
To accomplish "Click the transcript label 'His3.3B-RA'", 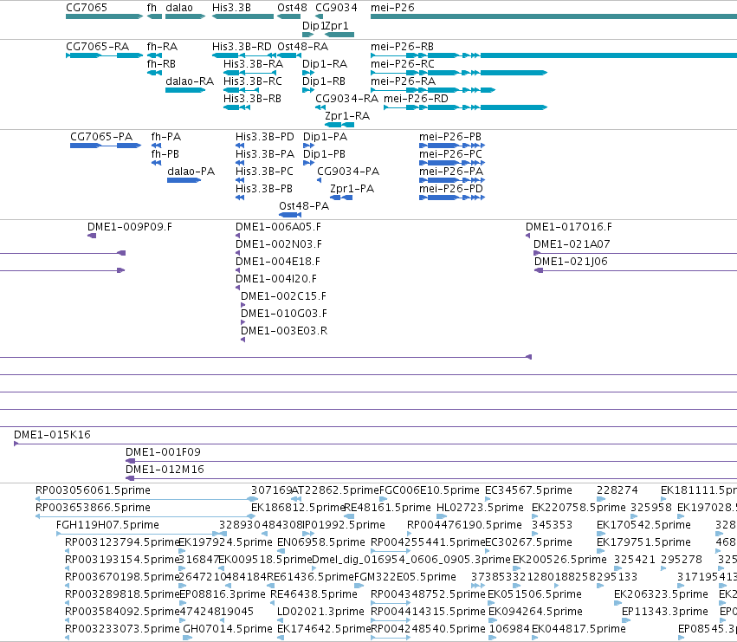I will (x=254, y=64).
